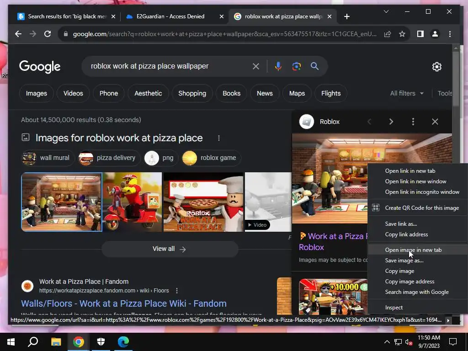Select 'Copy image address' menu entry
468x351 pixels.
418,282
